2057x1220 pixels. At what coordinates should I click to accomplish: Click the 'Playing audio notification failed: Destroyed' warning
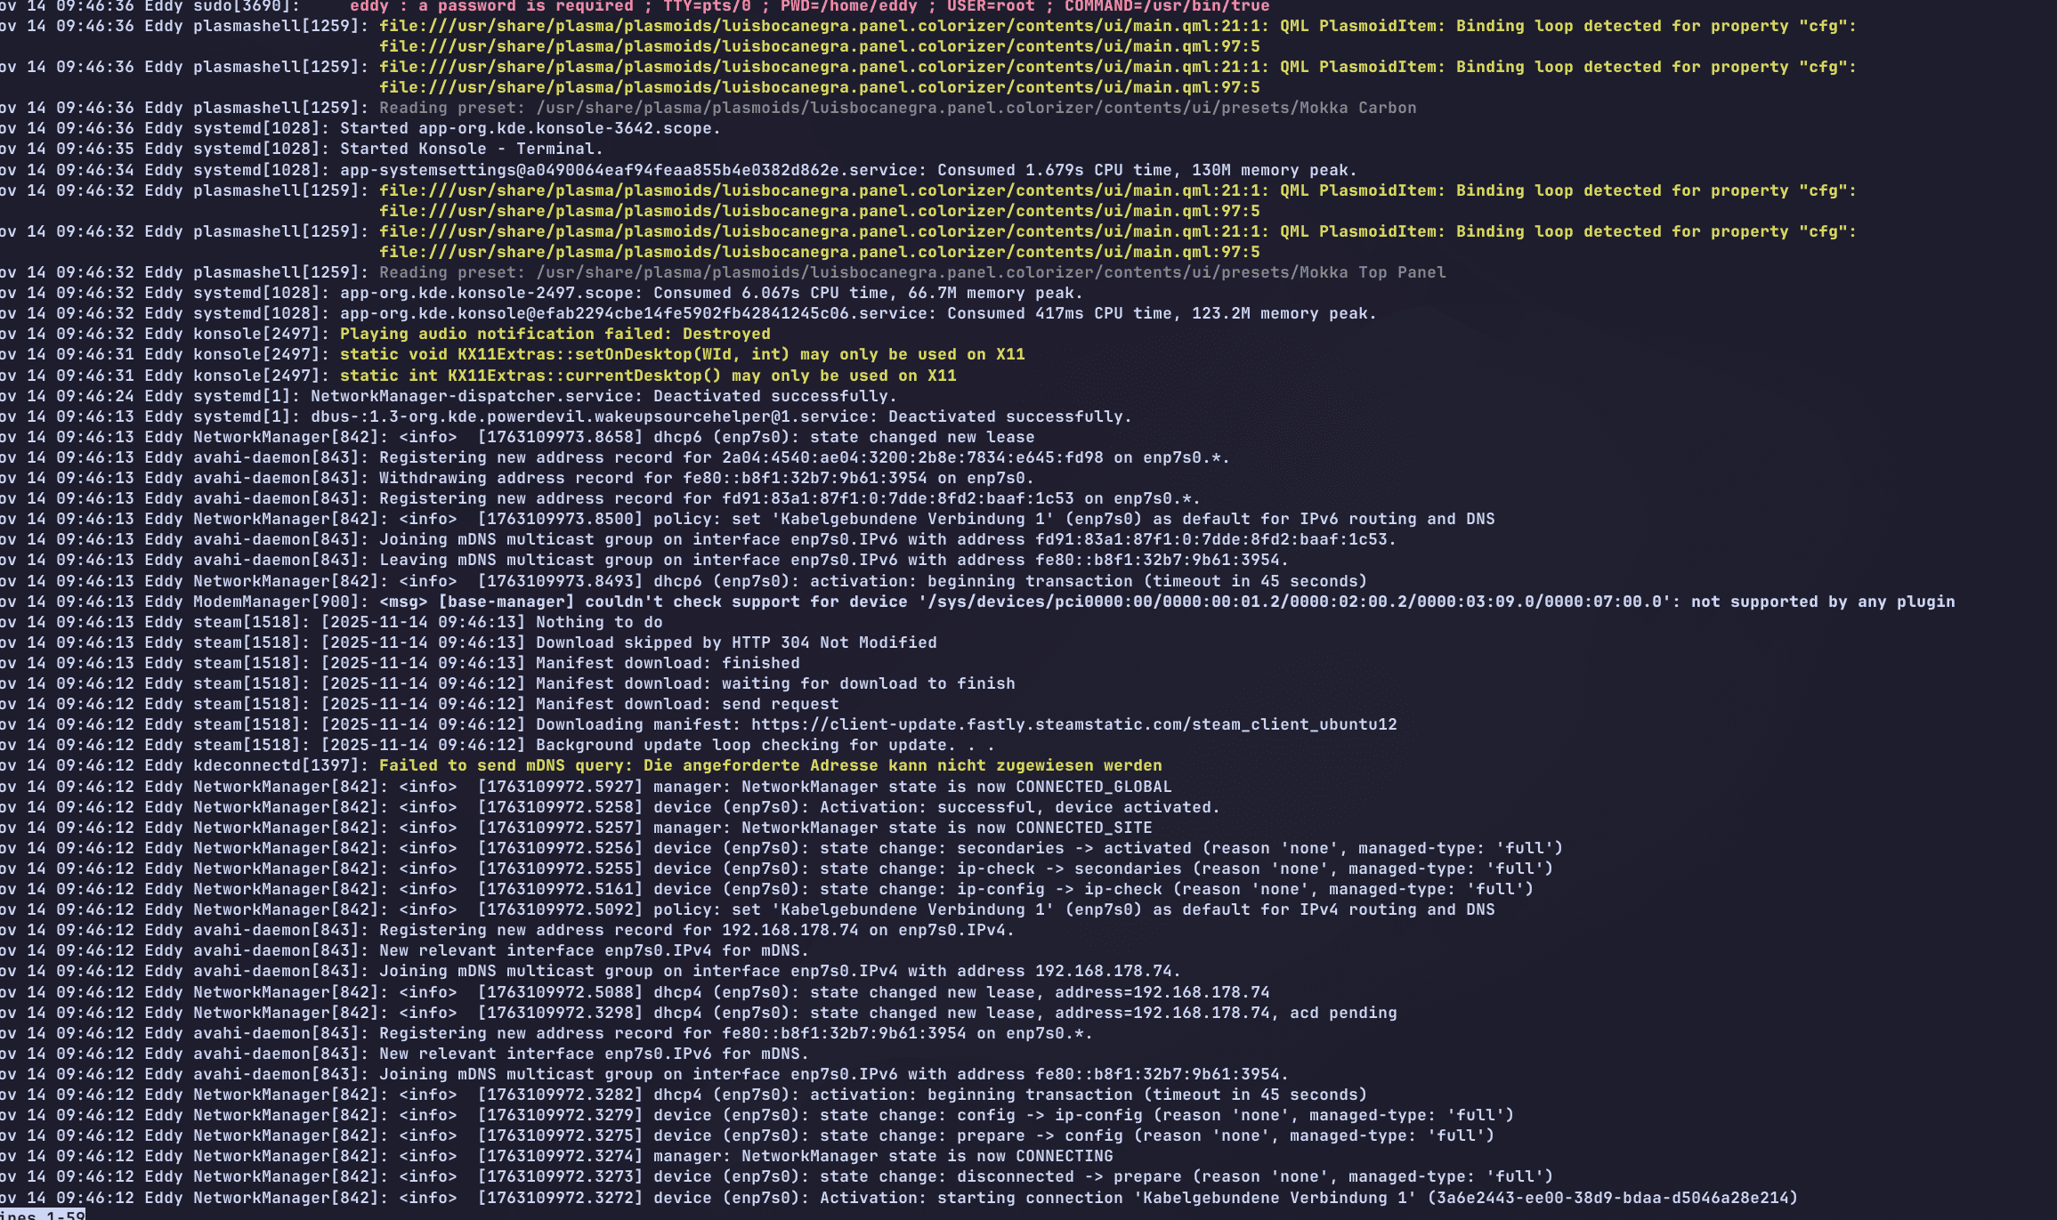[555, 334]
